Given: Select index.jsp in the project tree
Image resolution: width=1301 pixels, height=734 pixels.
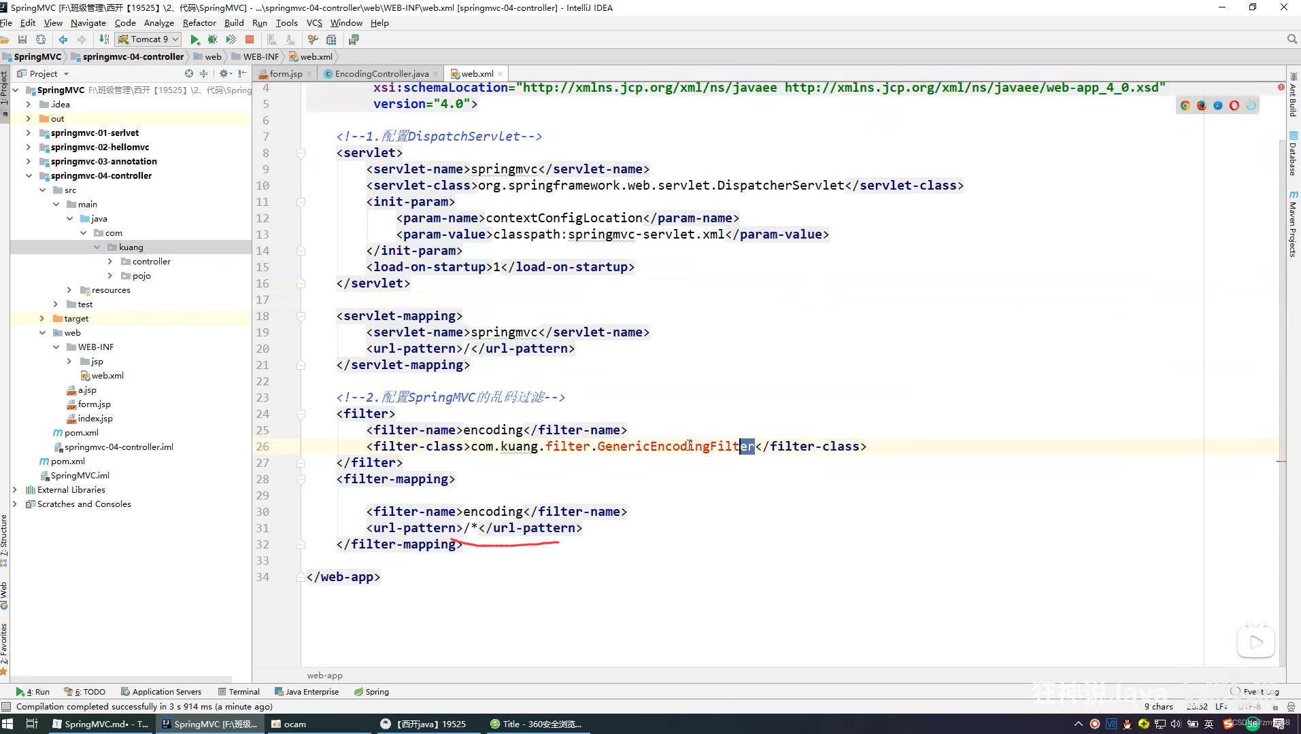Looking at the screenshot, I should [x=95, y=419].
